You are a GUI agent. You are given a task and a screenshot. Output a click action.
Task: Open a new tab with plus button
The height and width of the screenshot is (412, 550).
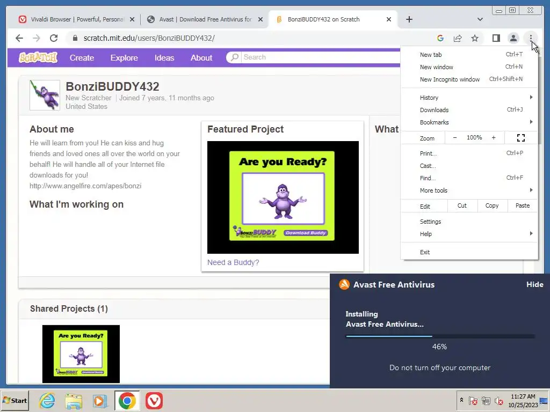pyautogui.click(x=409, y=19)
